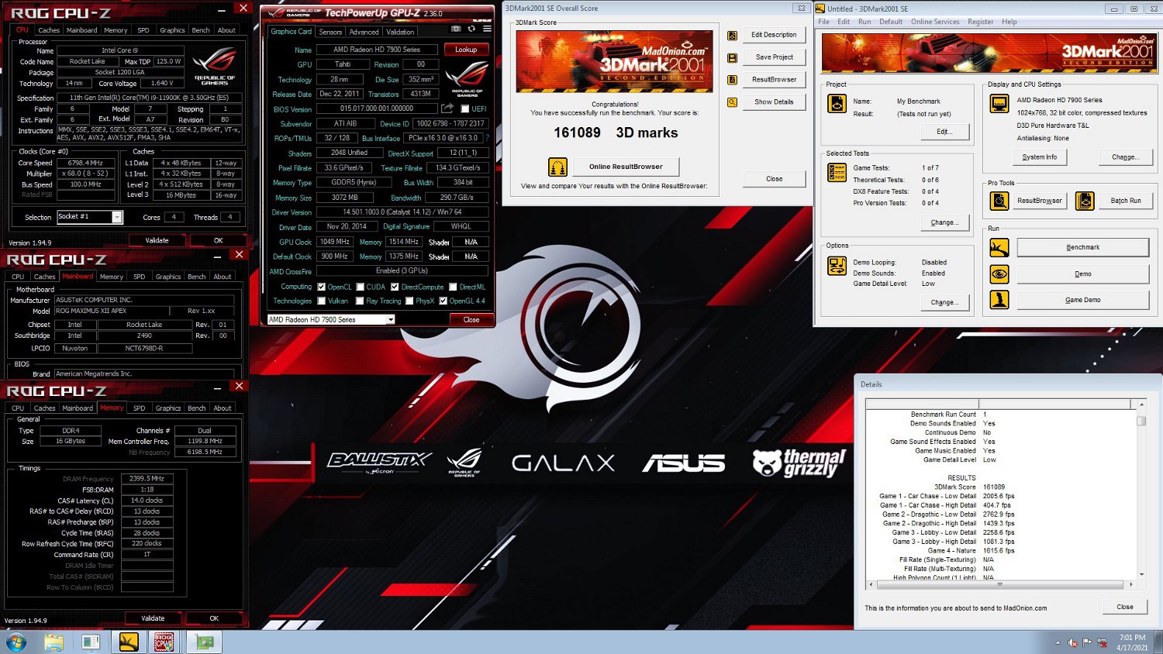
Task: Click the ROG CPU-Z taskbar icon
Action: [x=164, y=642]
